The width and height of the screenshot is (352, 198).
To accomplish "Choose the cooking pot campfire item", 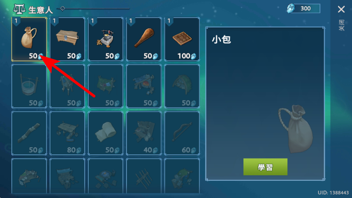I will pyautogui.click(x=106, y=39).
